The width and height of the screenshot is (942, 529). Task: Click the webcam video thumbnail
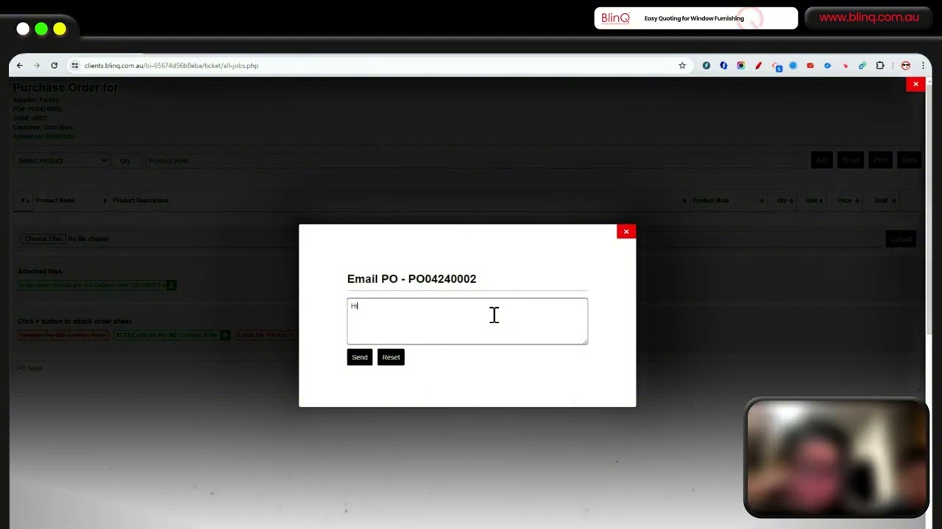[x=837, y=458]
